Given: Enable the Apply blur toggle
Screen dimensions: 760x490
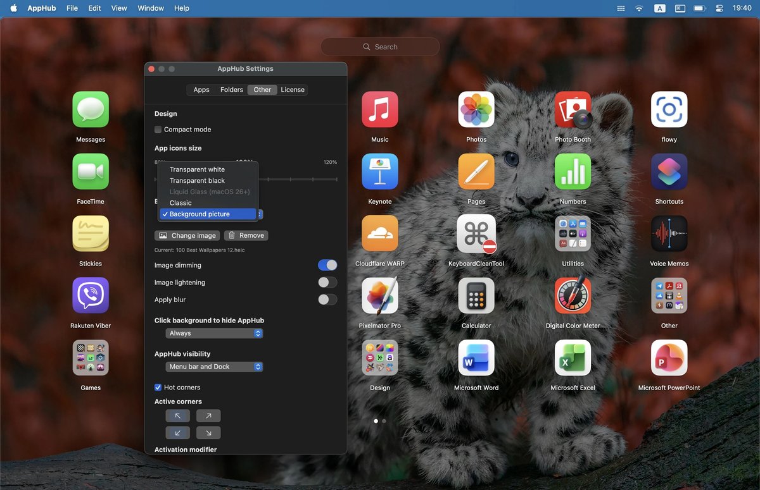Looking at the screenshot, I should (x=327, y=299).
